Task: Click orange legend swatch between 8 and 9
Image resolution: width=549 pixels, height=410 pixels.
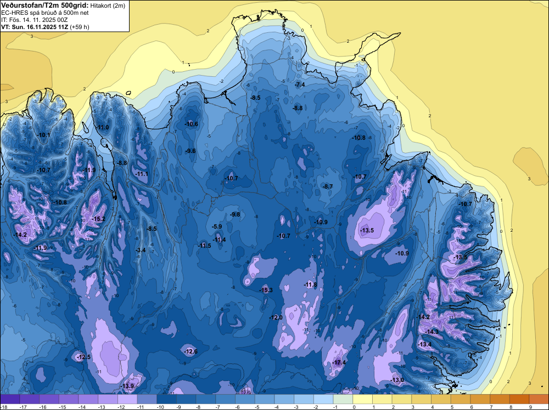Action: click(519, 399)
